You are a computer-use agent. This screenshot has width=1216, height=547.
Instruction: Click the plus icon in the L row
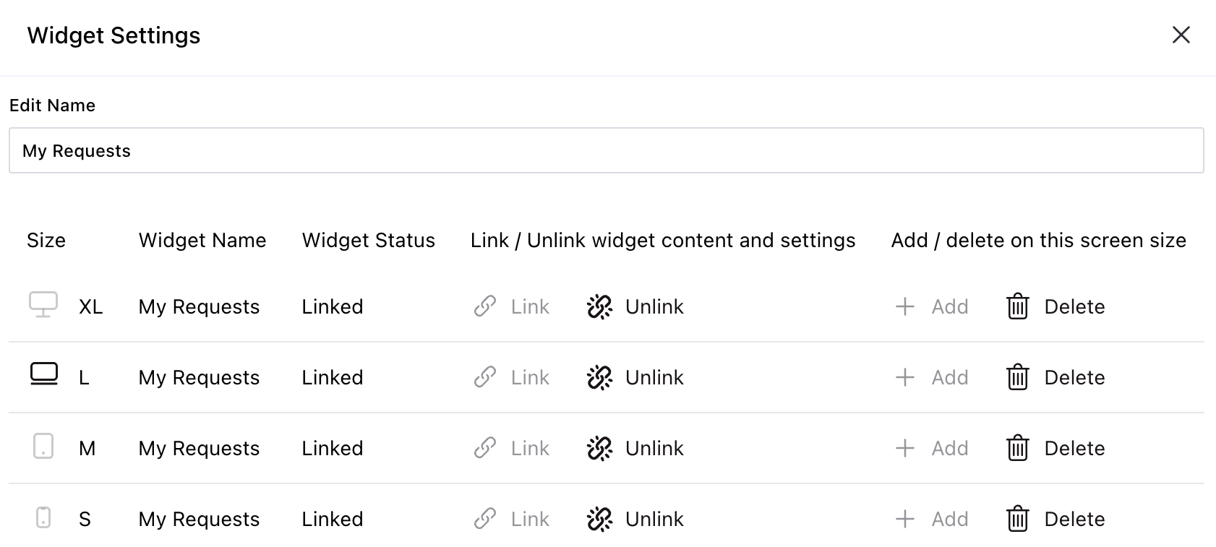point(904,376)
